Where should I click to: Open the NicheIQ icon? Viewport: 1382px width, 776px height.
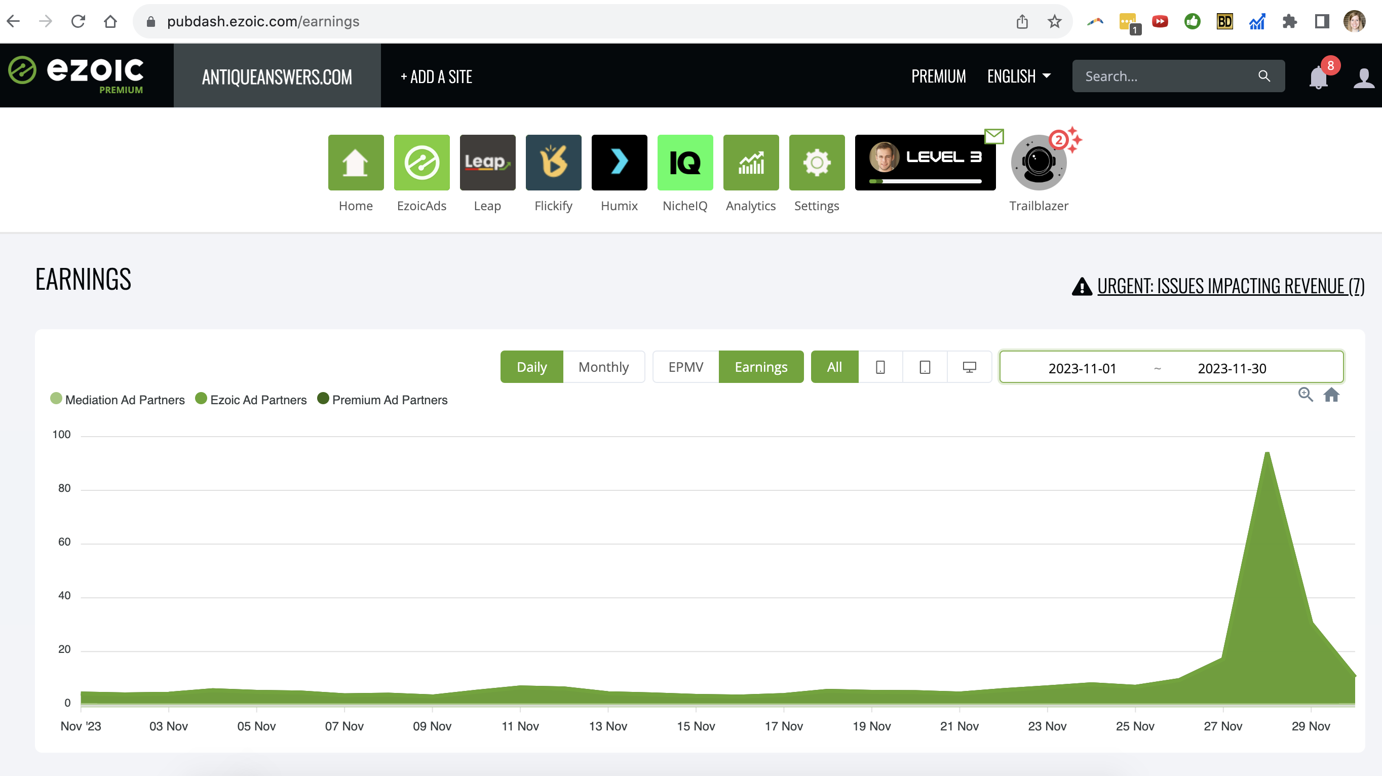click(x=685, y=162)
